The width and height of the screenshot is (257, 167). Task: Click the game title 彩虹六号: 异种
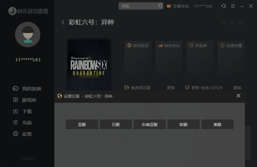(x=91, y=22)
